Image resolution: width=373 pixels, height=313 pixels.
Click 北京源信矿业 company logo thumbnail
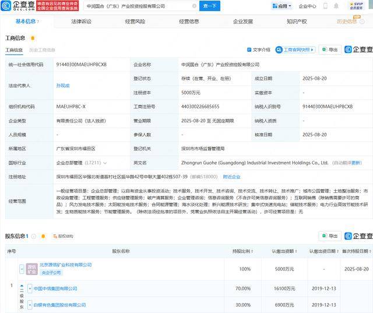pos(31,269)
